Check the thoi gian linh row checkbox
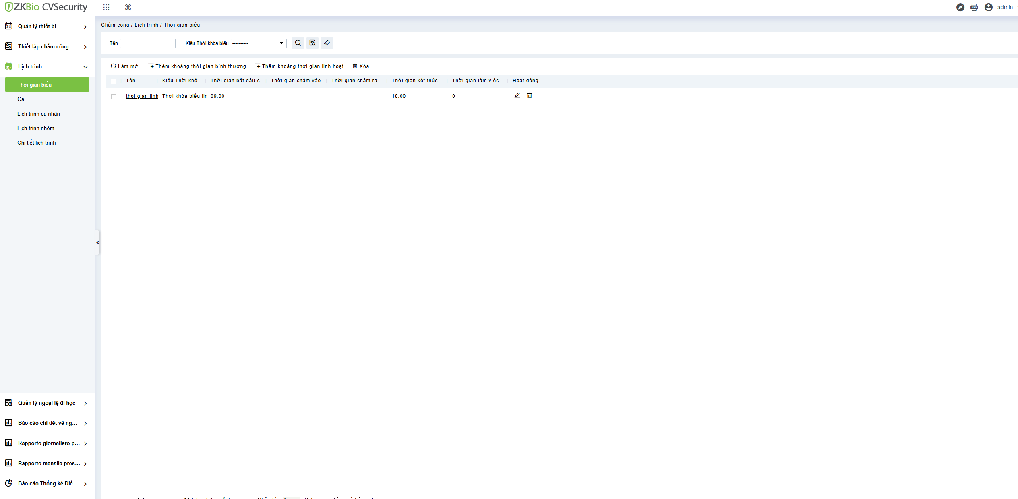Image resolution: width=1018 pixels, height=499 pixels. point(114,97)
